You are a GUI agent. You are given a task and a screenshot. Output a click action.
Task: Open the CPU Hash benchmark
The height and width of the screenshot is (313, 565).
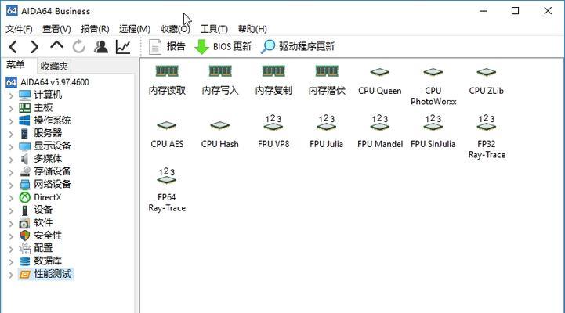tap(219, 134)
